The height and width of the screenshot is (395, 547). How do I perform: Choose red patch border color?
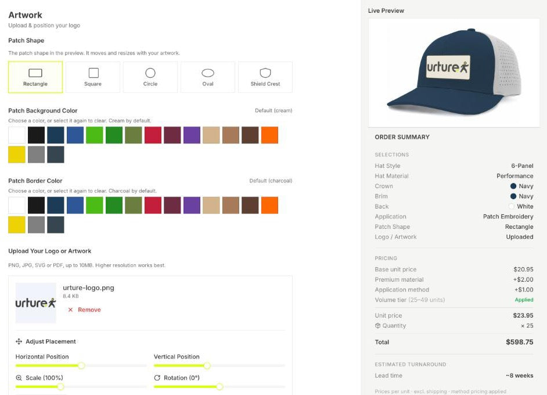click(153, 205)
